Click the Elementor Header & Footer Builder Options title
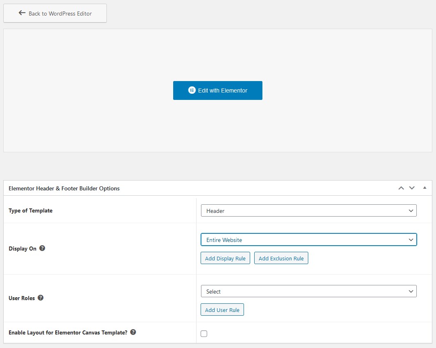 click(x=64, y=188)
